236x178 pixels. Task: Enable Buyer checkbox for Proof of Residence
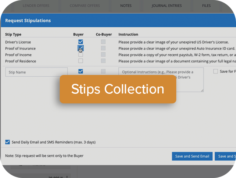[x=80, y=61]
